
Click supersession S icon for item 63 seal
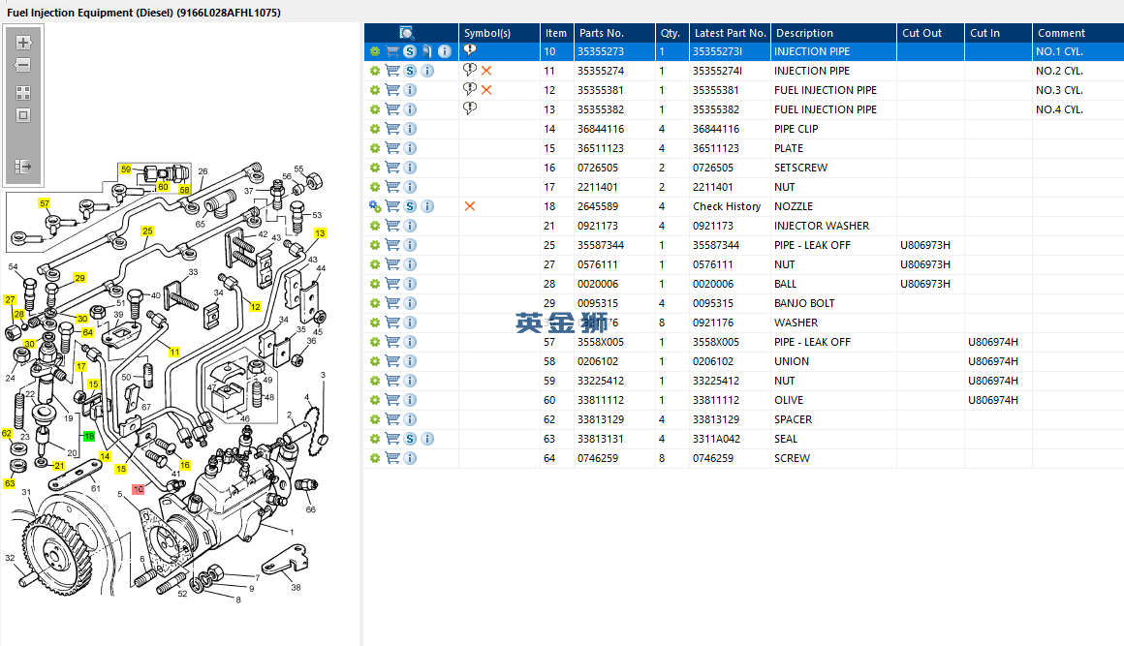coord(409,439)
